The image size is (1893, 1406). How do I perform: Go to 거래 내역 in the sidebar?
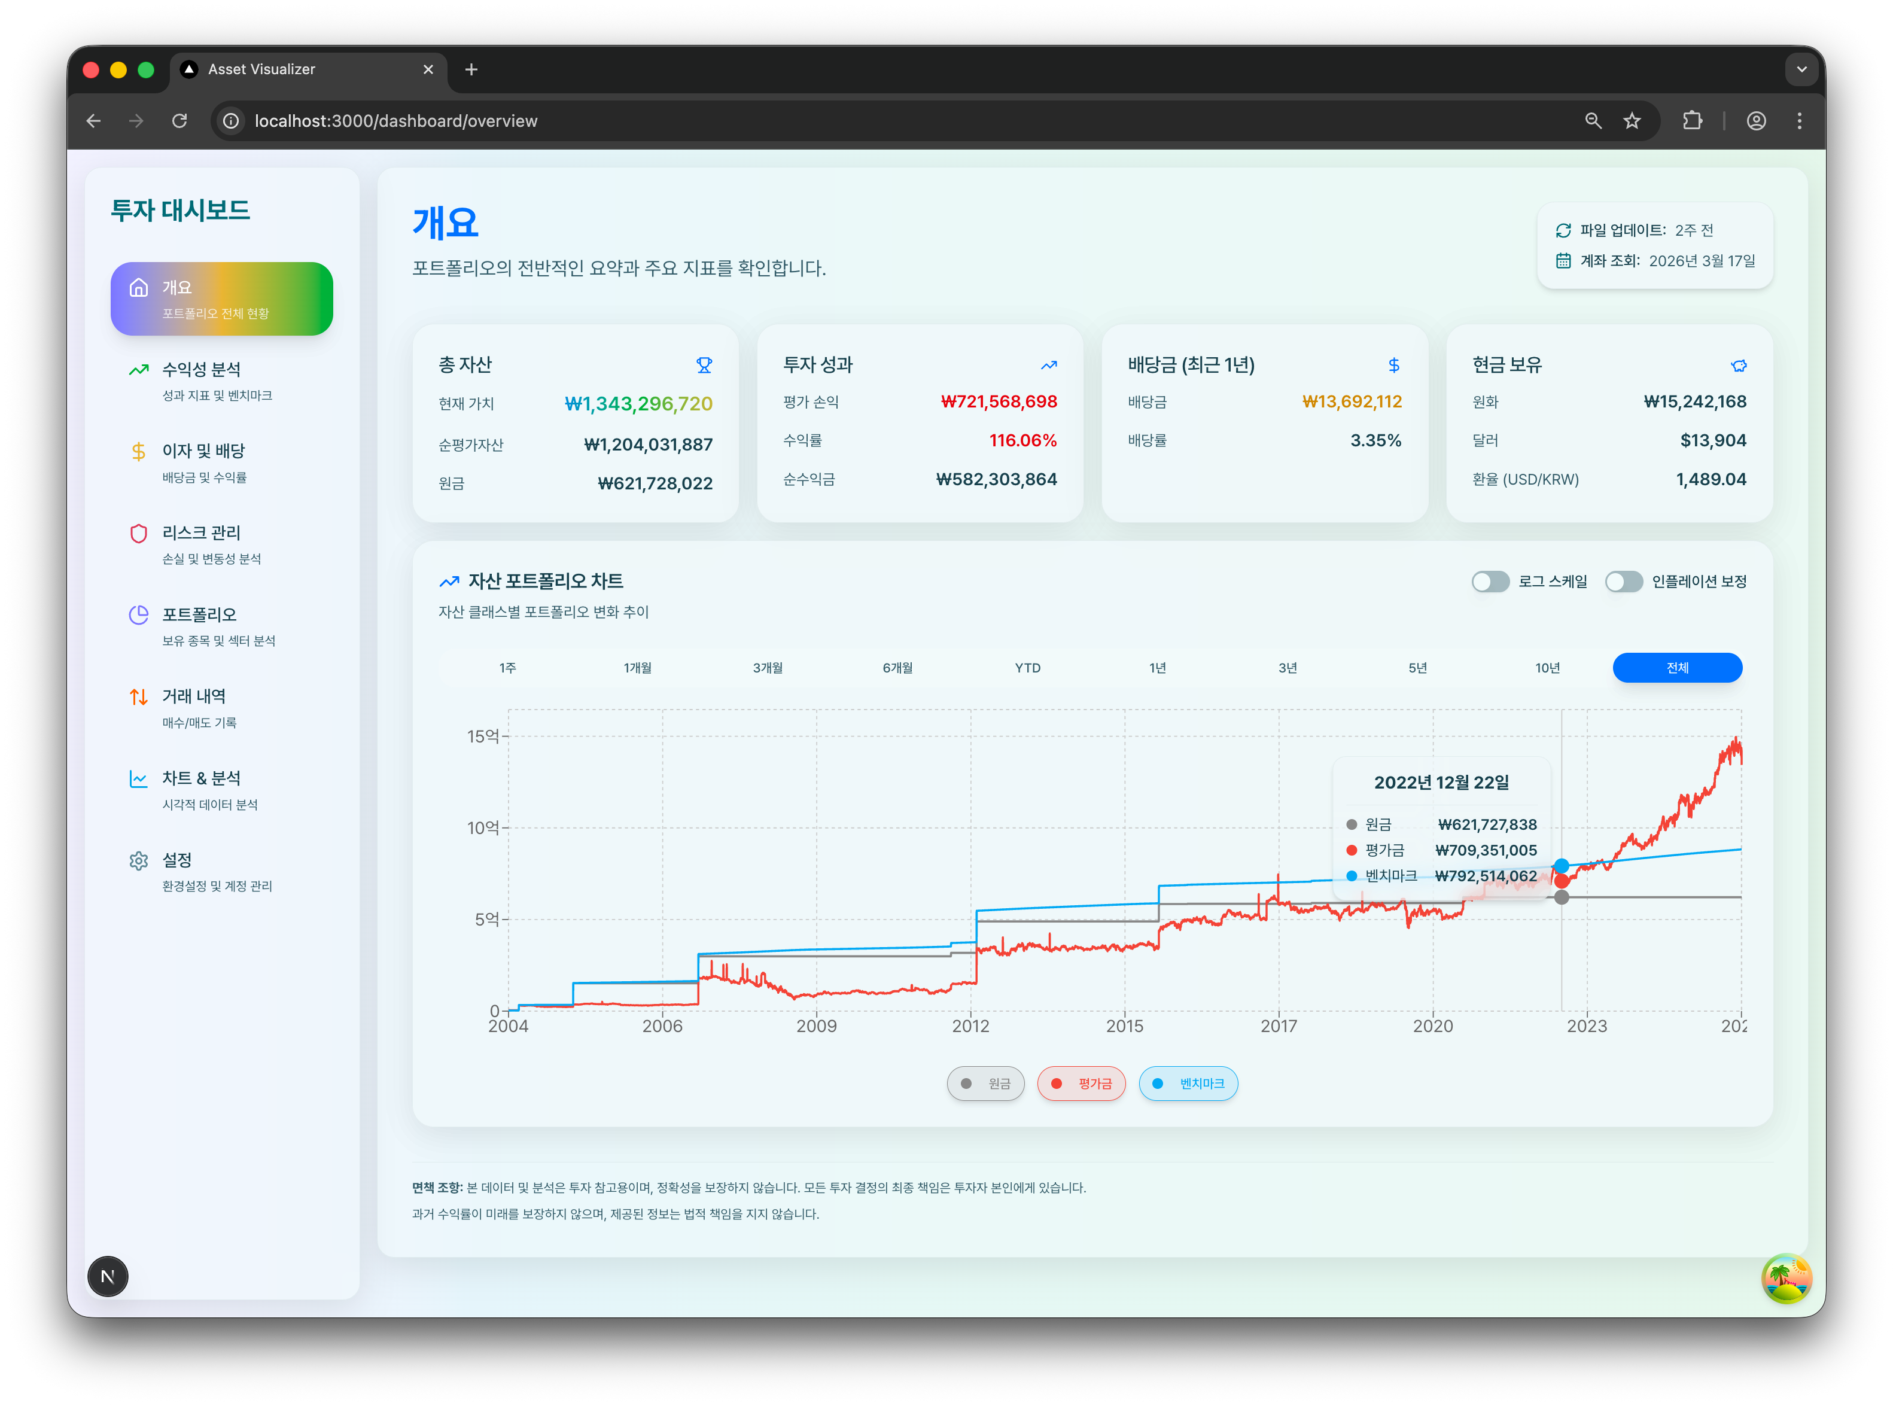(194, 697)
